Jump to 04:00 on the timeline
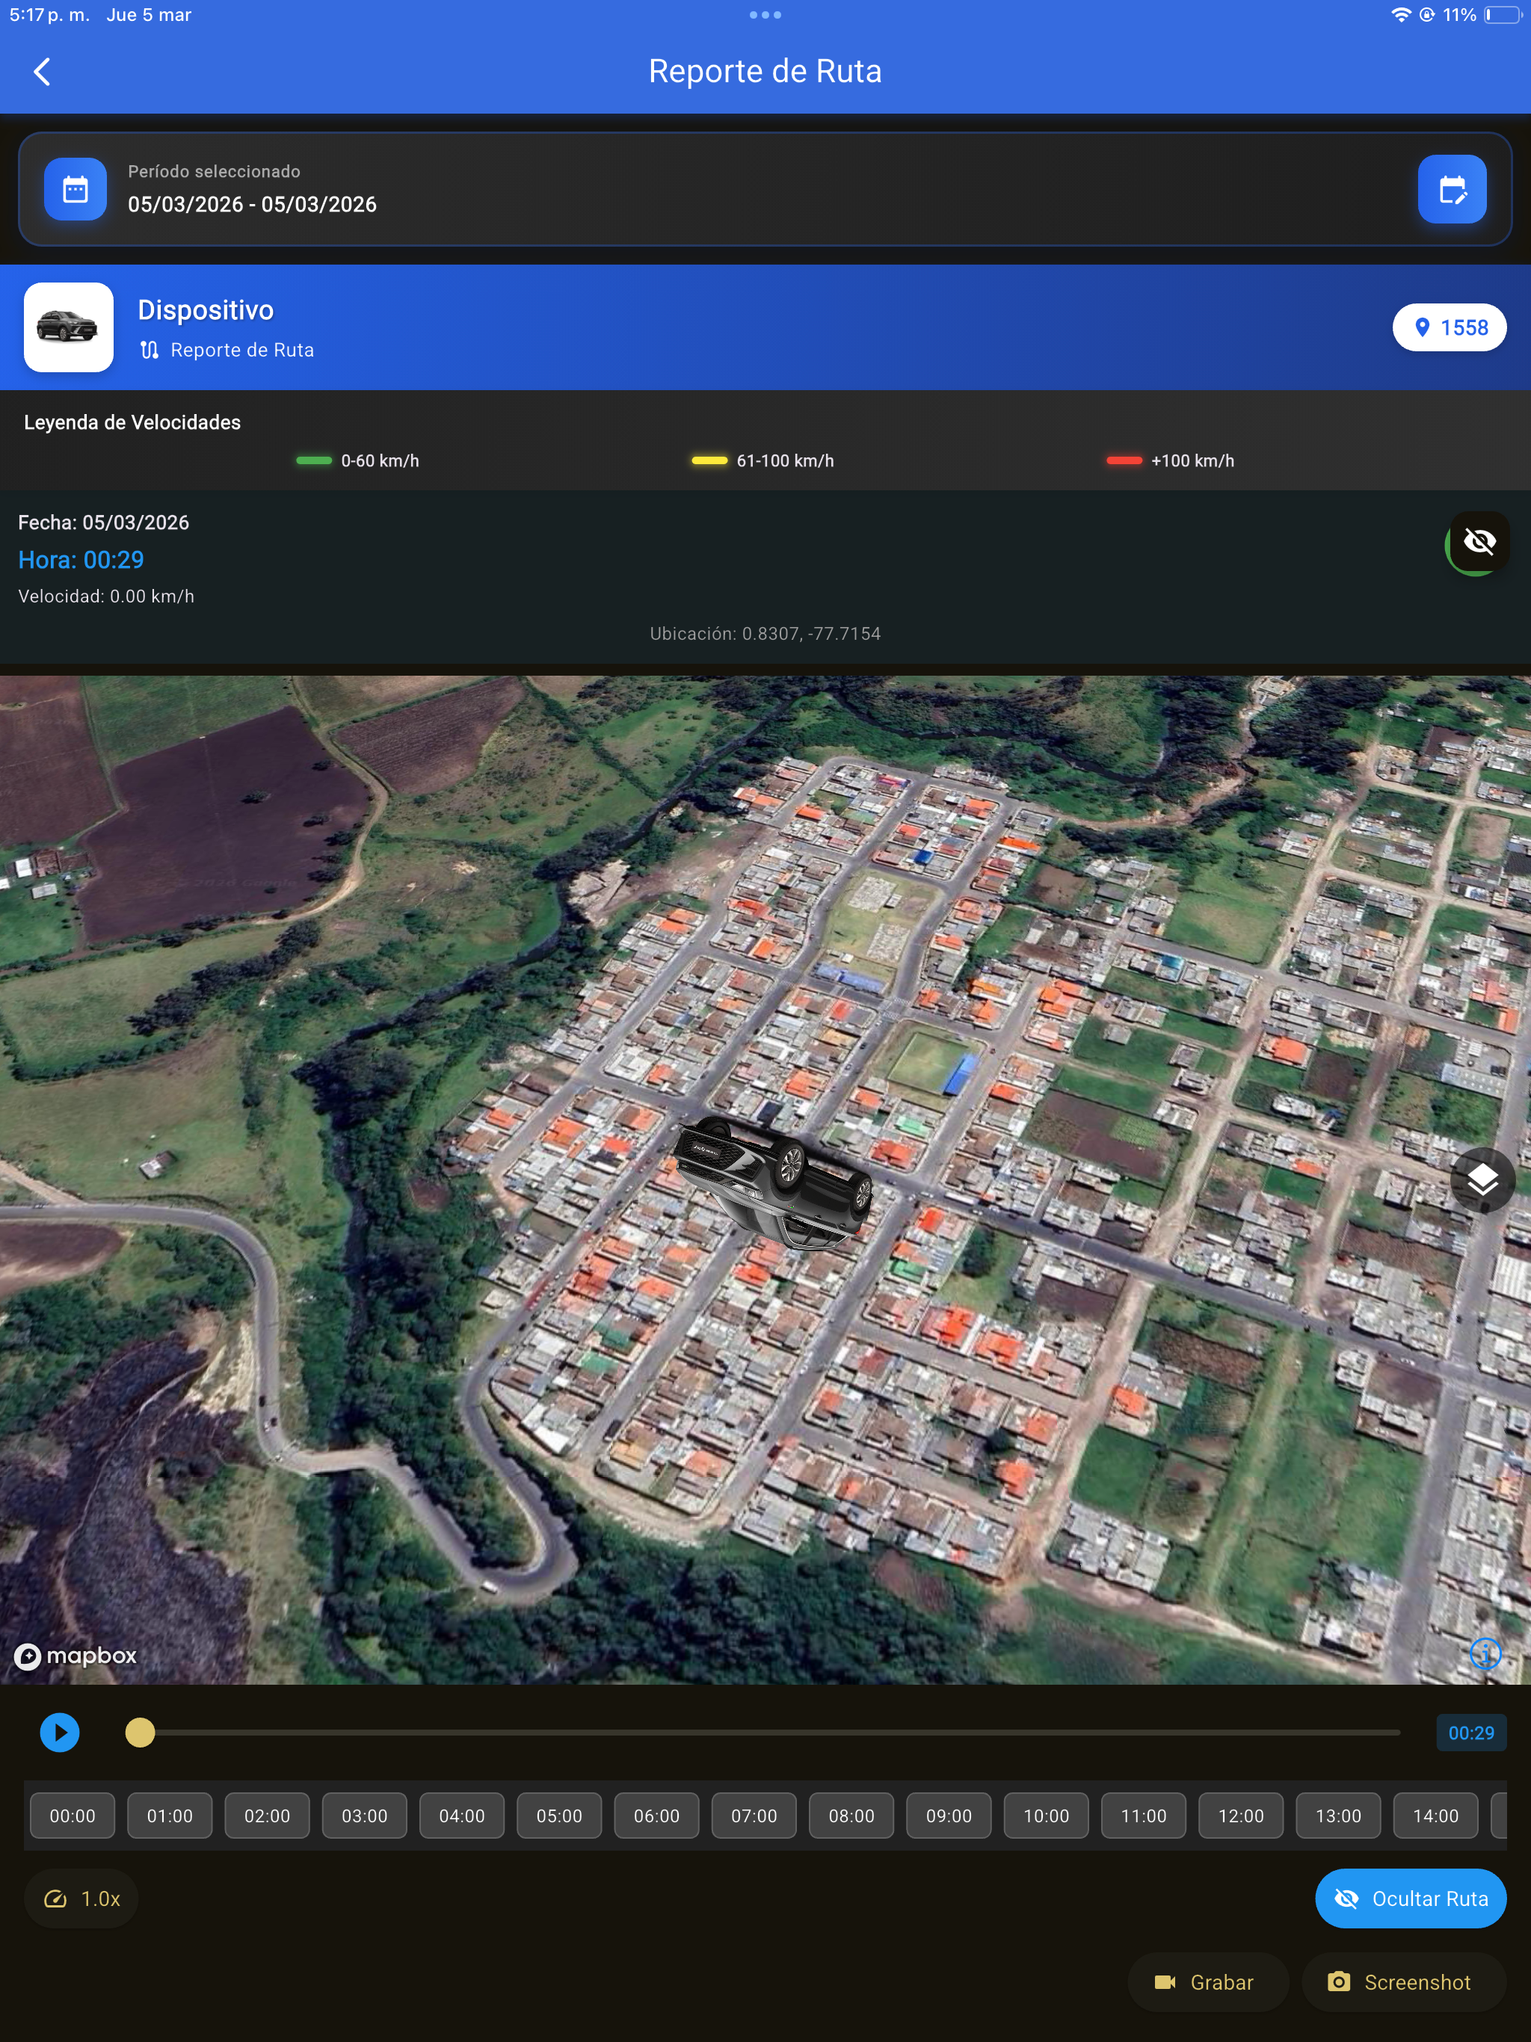 462,1816
